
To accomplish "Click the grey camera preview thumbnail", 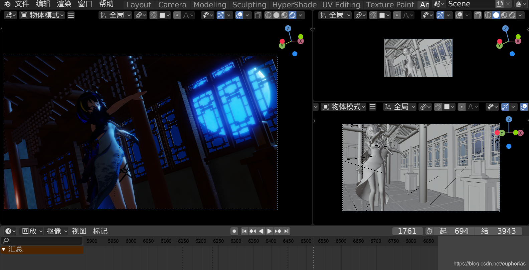I will click(x=418, y=58).
